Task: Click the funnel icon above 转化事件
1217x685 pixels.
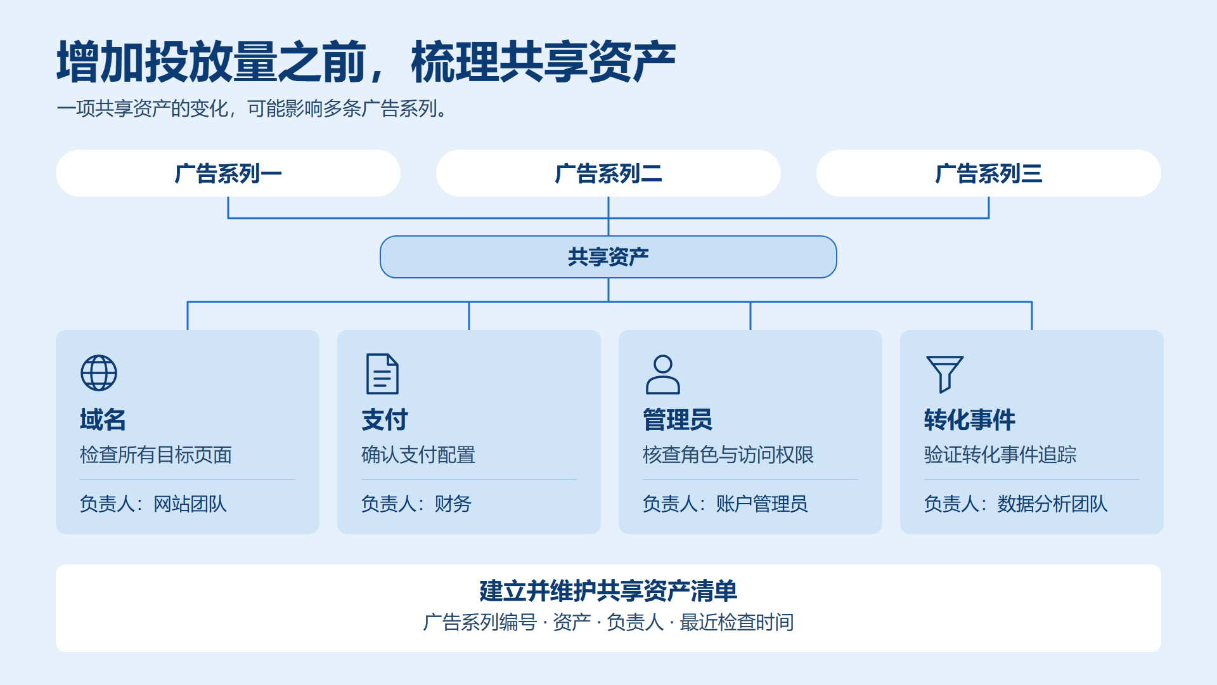Action: click(944, 374)
